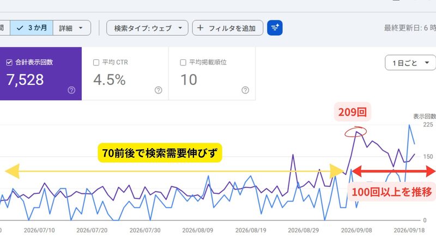Open the 詳細 date range dropdown
The height and width of the screenshot is (245, 436).
tap(72, 28)
